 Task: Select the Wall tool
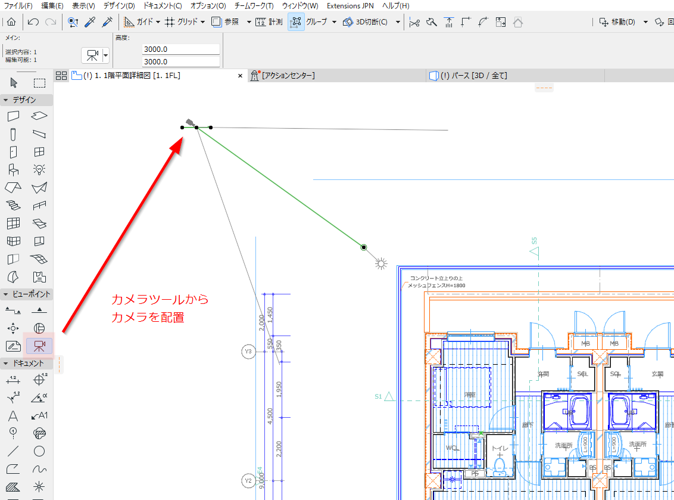click(13, 116)
